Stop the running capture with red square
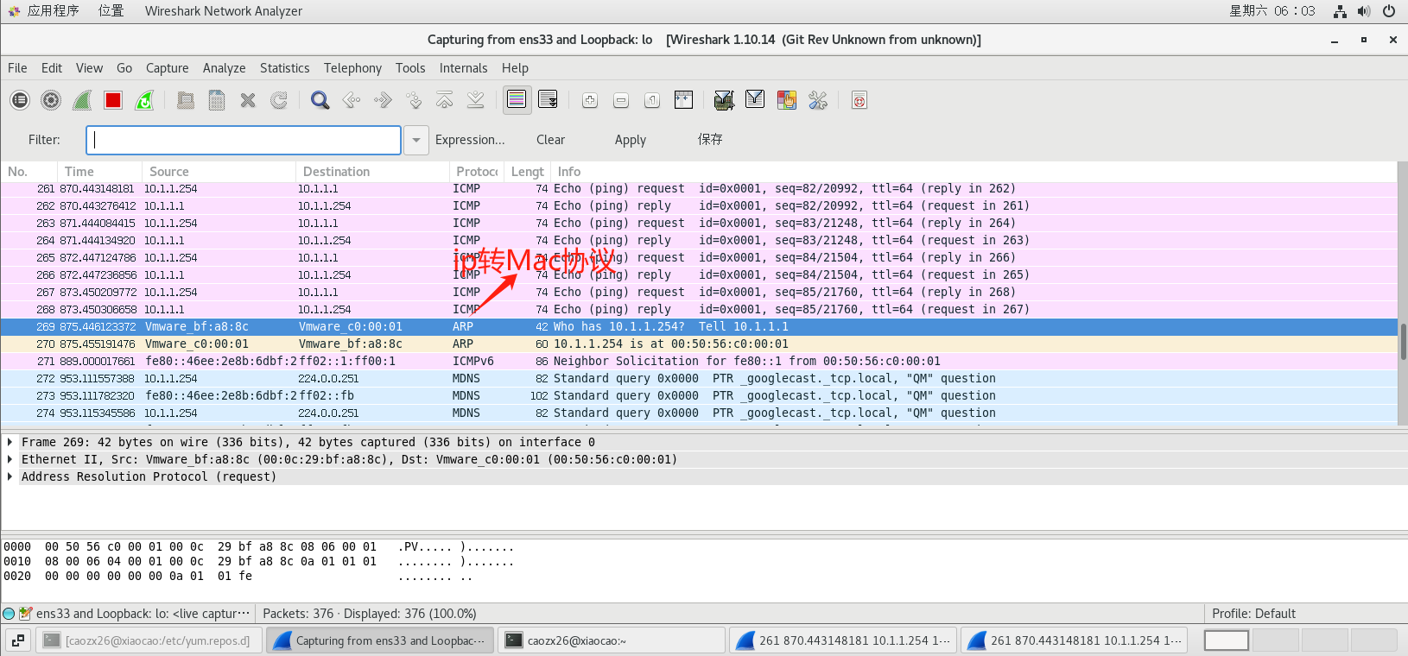This screenshot has height=656, width=1408. tap(113, 100)
